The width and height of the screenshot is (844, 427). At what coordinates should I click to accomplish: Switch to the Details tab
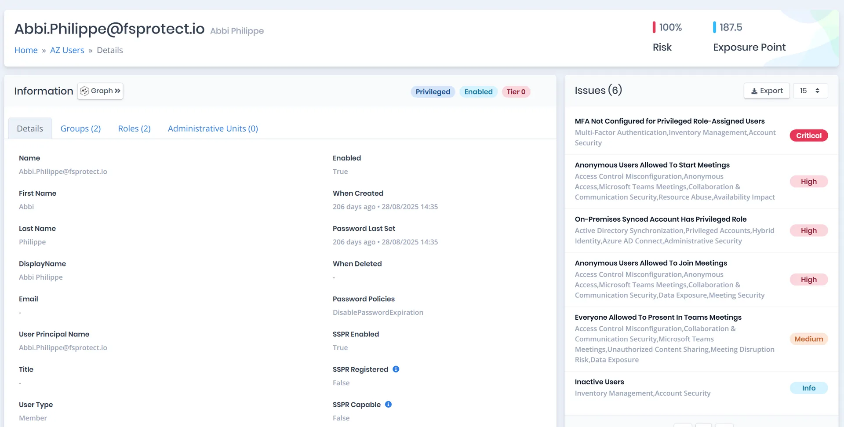[30, 128]
